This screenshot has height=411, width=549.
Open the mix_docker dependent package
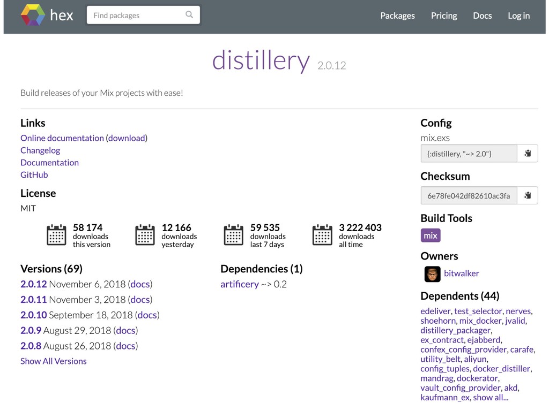tap(480, 321)
